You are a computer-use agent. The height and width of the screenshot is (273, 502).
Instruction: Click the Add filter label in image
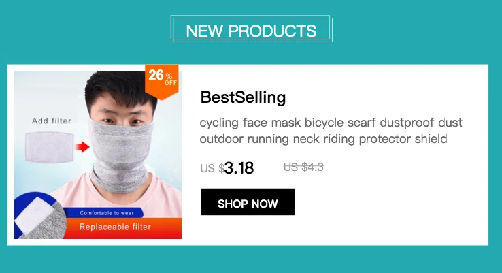point(51,121)
